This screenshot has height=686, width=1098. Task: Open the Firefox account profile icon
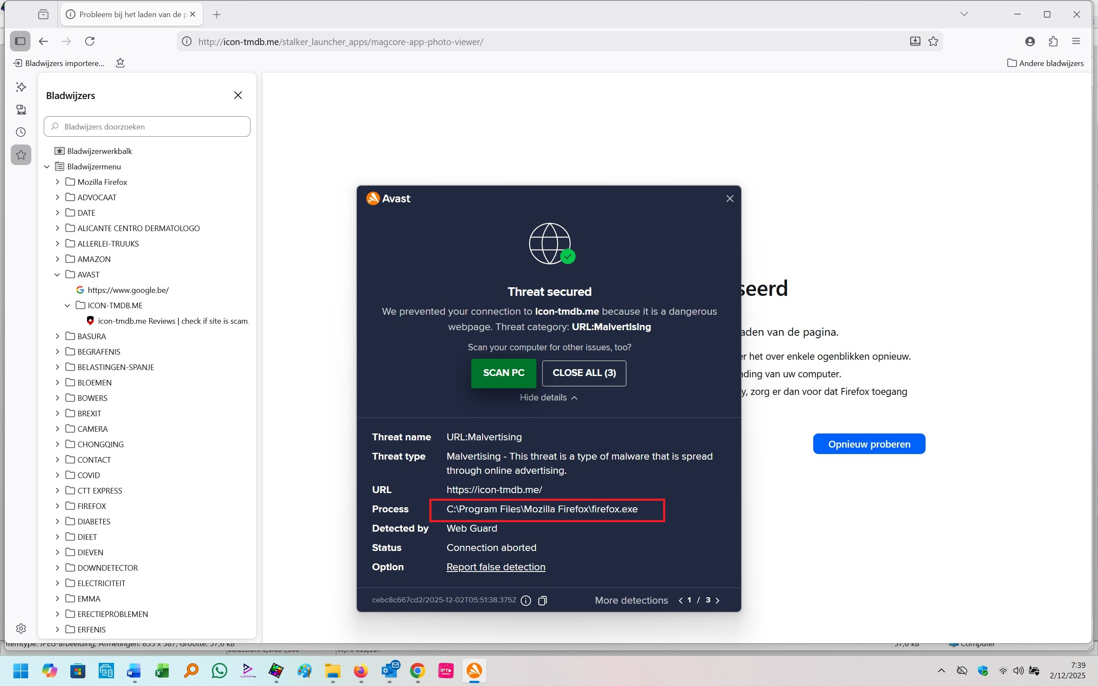[1030, 41]
